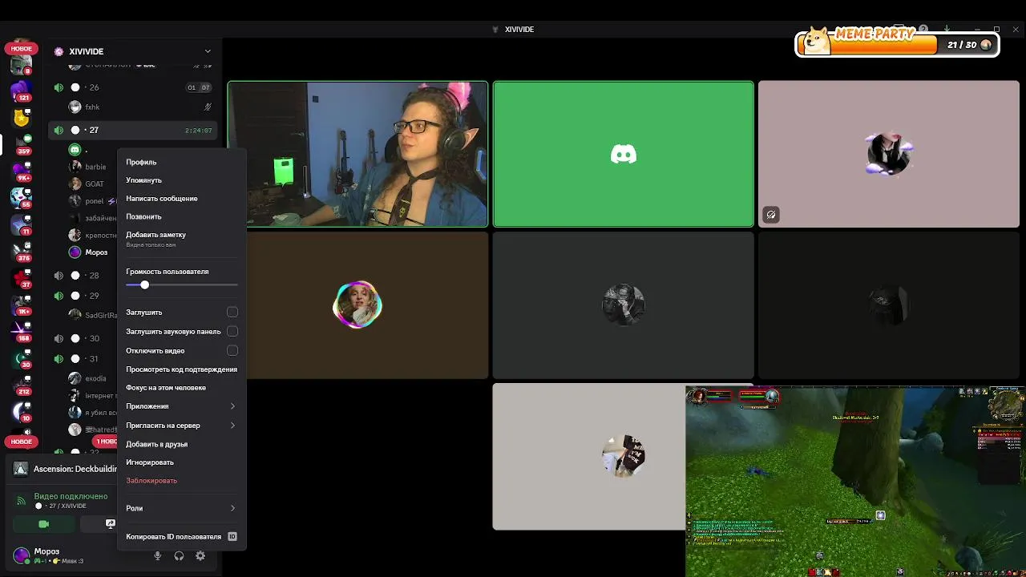1026x577 pixels.
Task: Toggle headphones deafen icon in user panel
Action: pos(179,555)
